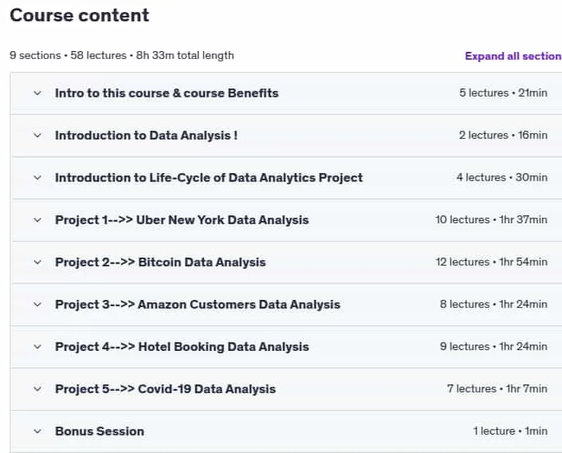Open Intro to this course & course Benefits title

pos(167,93)
